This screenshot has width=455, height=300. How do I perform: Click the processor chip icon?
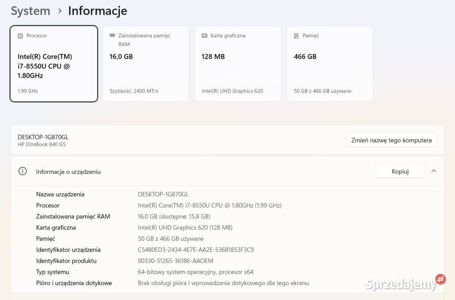20,36
